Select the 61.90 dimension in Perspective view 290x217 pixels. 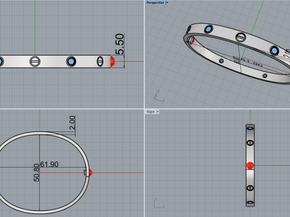(x=252, y=63)
